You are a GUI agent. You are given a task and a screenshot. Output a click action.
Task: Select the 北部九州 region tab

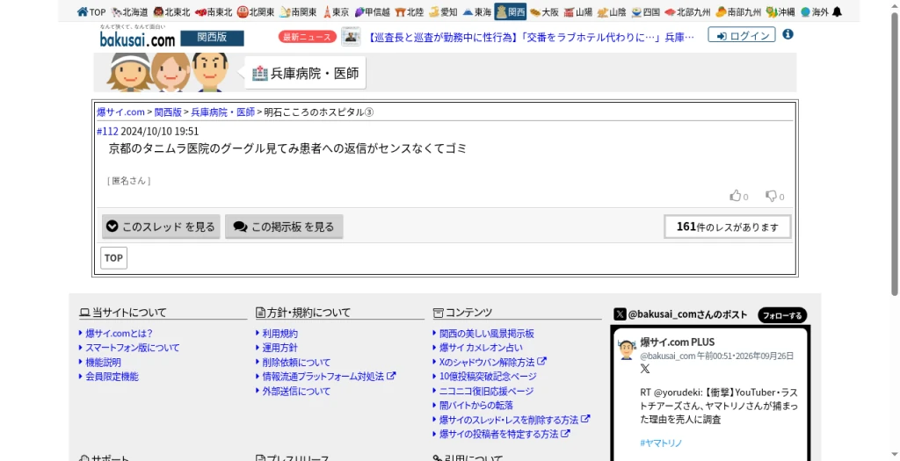tap(687, 11)
